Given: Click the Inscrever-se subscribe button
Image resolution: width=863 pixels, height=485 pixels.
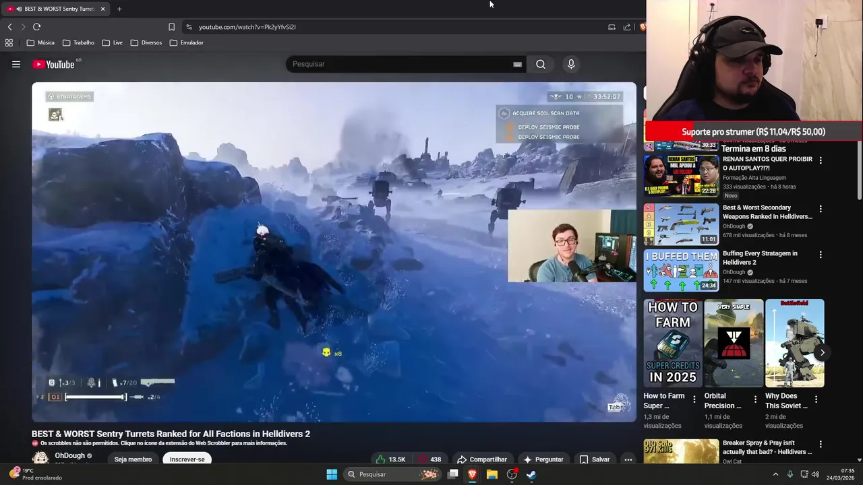Looking at the screenshot, I should [x=187, y=459].
